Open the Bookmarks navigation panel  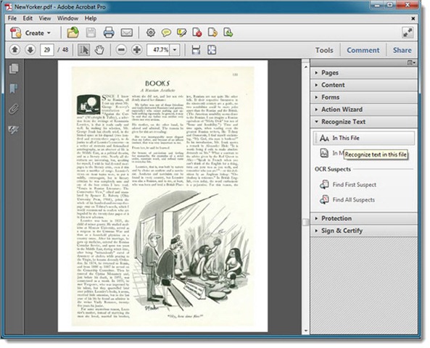click(x=14, y=88)
